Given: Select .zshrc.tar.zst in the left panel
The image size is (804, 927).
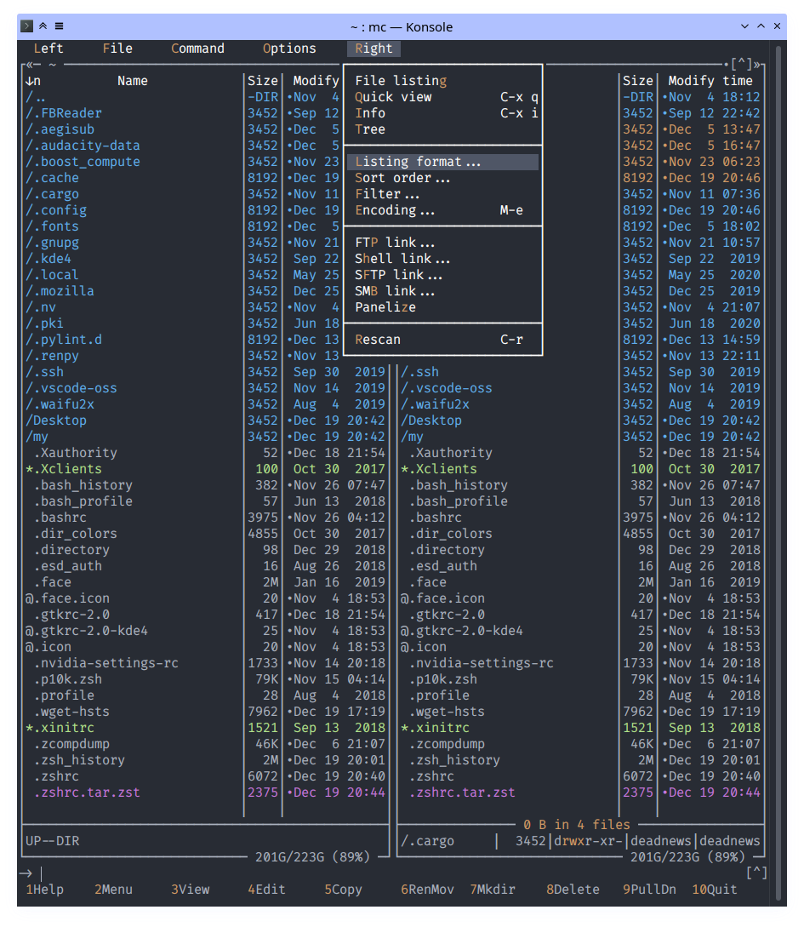Looking at the screenshot, I should click(x=87, y=793).
